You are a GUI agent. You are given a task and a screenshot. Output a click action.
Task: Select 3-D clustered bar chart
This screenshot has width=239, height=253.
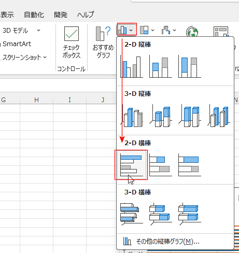point(132,214)
